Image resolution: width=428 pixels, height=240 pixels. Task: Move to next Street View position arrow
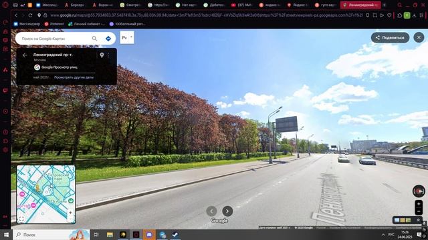point(227,211)
